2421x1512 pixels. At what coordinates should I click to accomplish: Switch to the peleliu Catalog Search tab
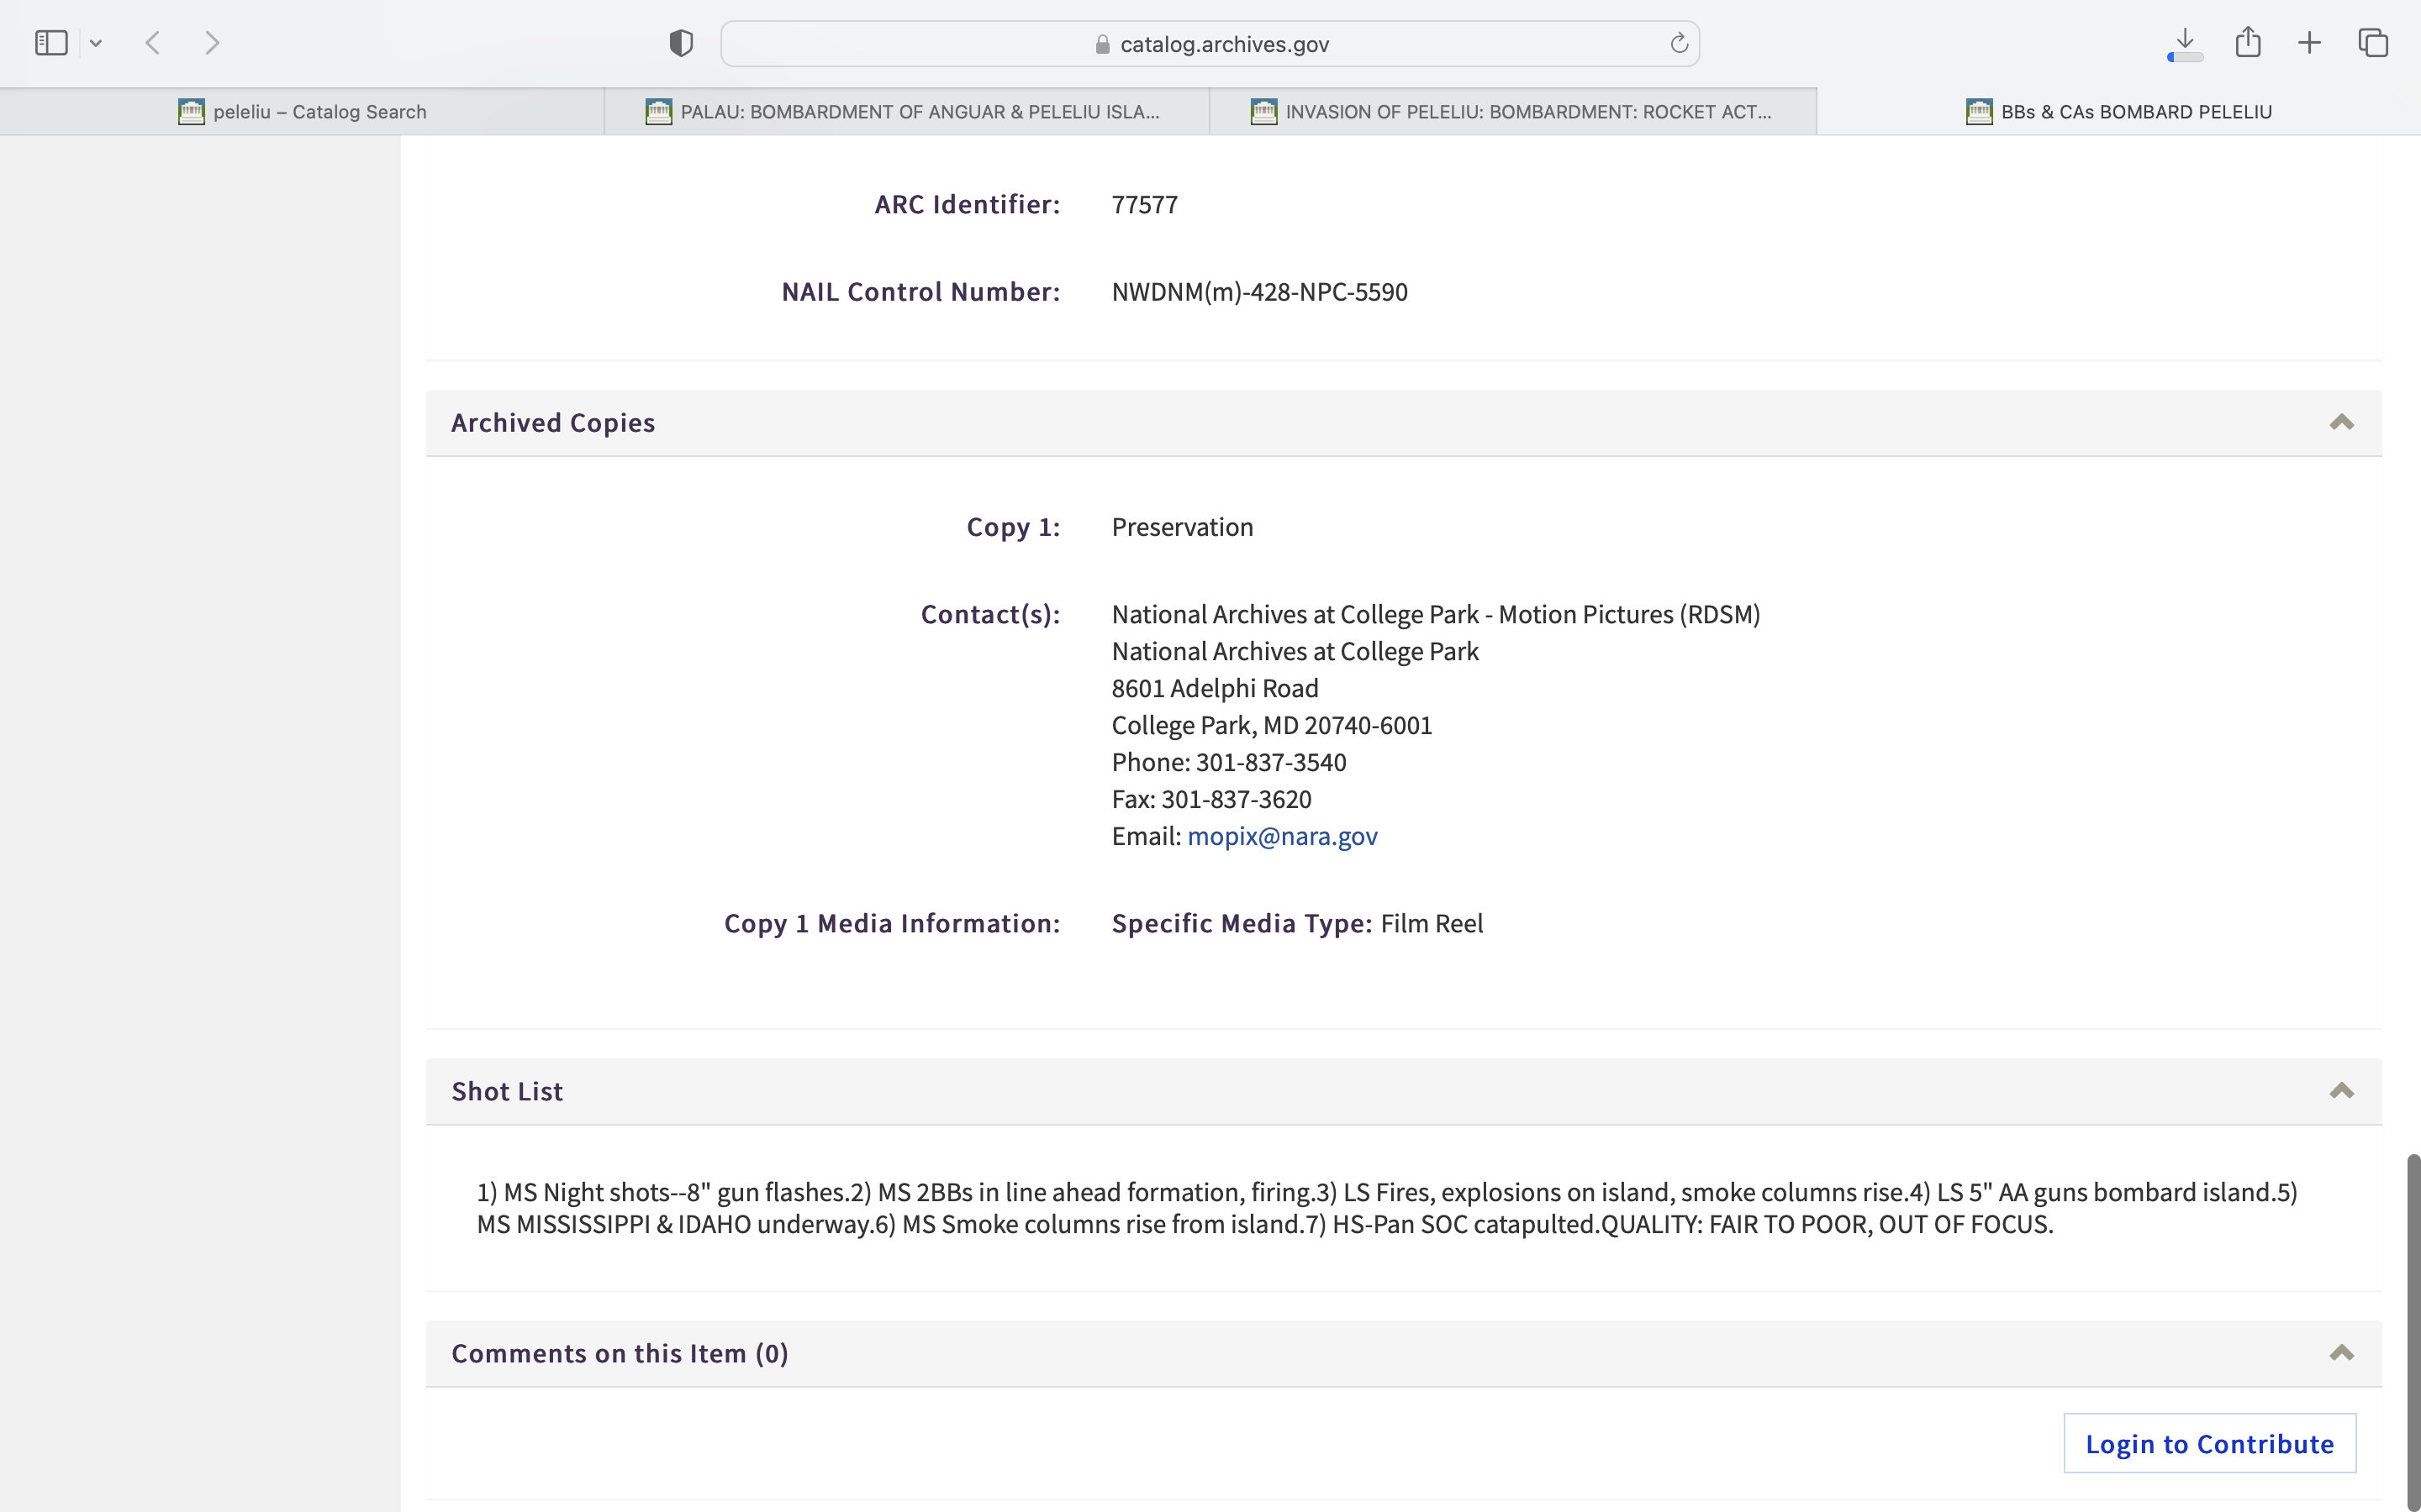(302, 112)
